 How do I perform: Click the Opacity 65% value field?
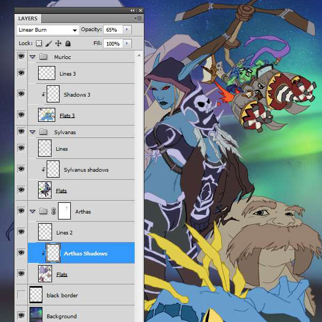click(x=113, y=30)
